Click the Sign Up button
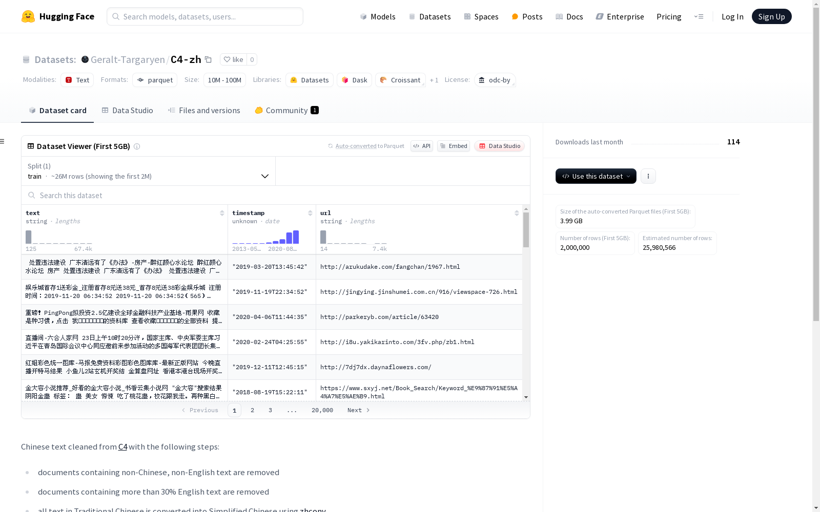 click(771, 16)
